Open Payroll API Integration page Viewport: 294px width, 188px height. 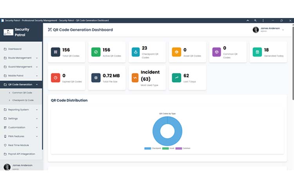(21, 154)
